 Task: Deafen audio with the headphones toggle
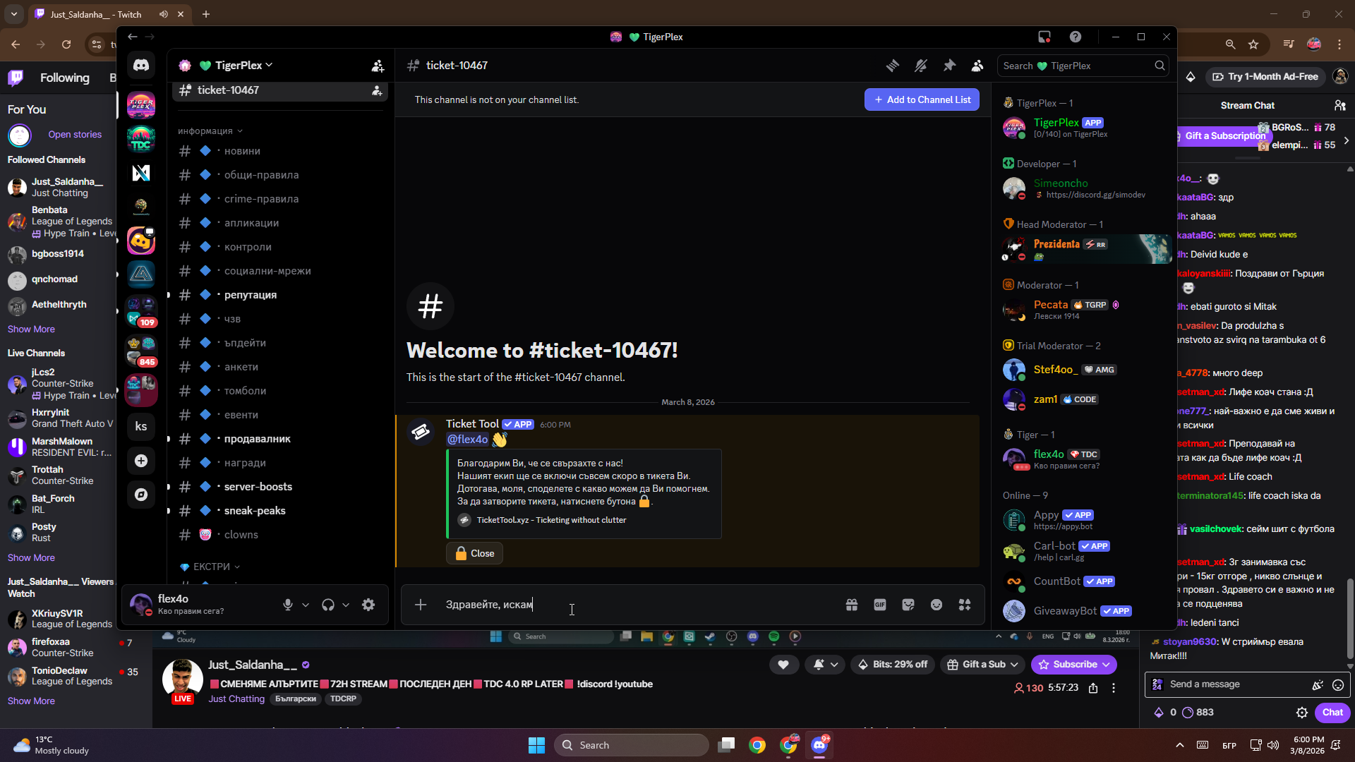(x=328, y=605)
